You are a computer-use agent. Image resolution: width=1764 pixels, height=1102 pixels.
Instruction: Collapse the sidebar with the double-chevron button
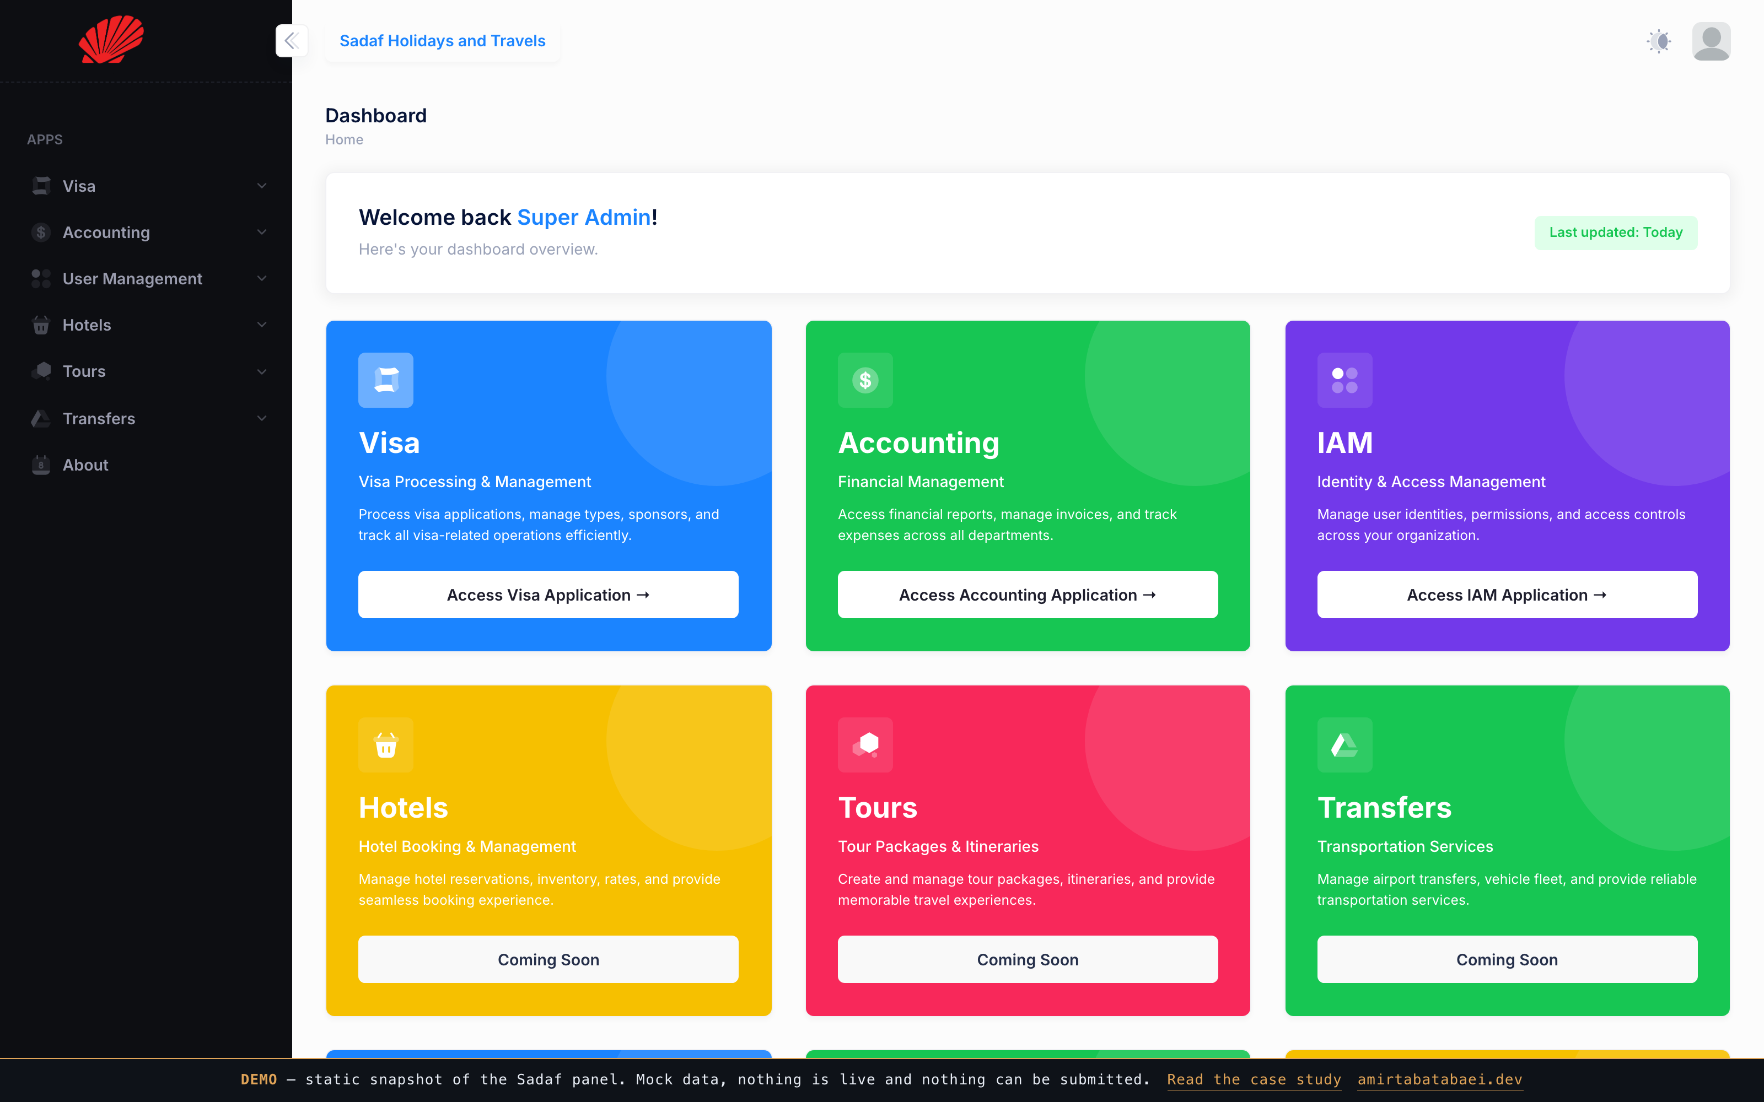pos(292,41)
